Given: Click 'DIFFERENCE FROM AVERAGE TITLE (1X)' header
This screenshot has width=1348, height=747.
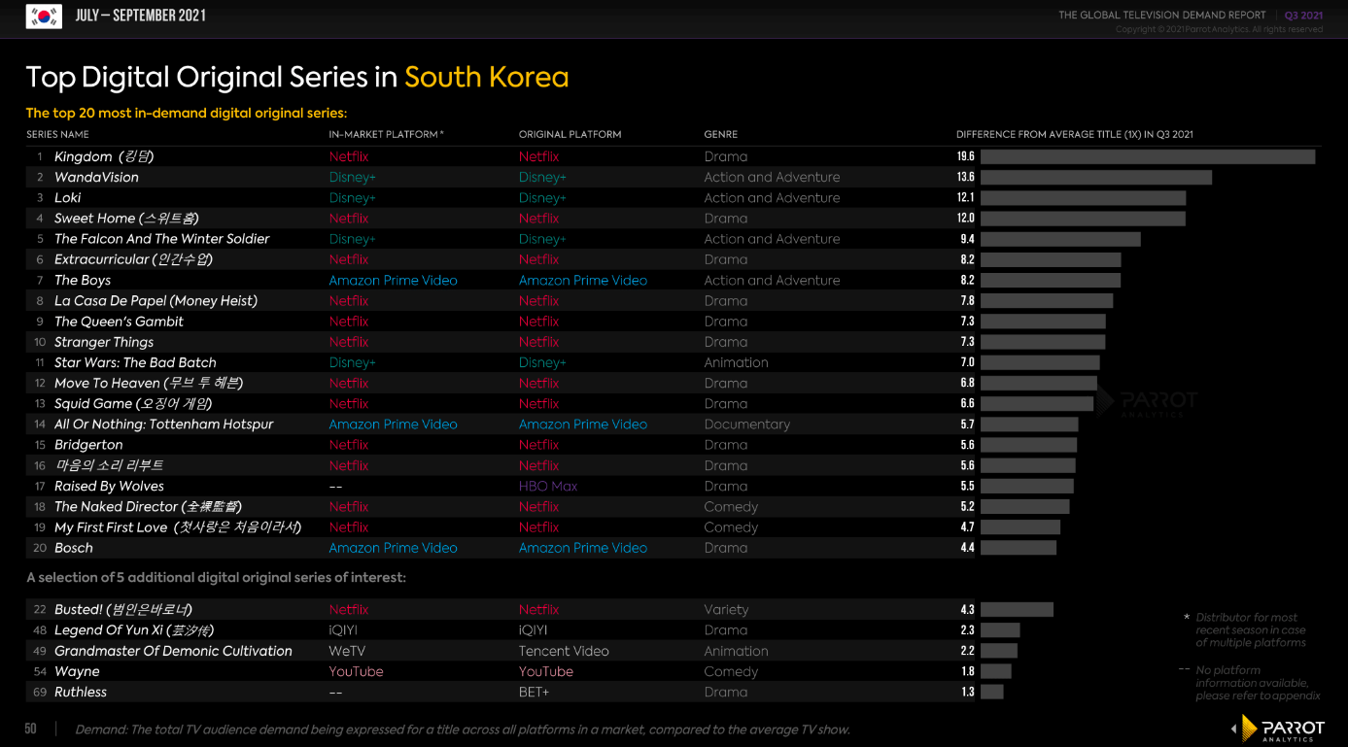Looking at the screenshot, I should point(1074,134).
